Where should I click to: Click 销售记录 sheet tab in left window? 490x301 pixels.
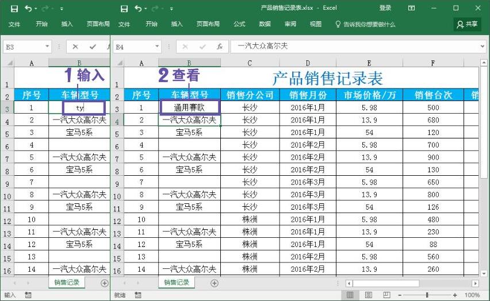coord(67,283)
